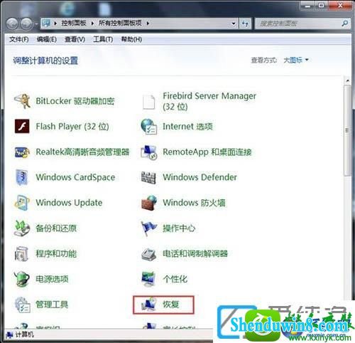
Task: Click the 所有控制面板项 breadcrumb
Action: pos(120,23)
